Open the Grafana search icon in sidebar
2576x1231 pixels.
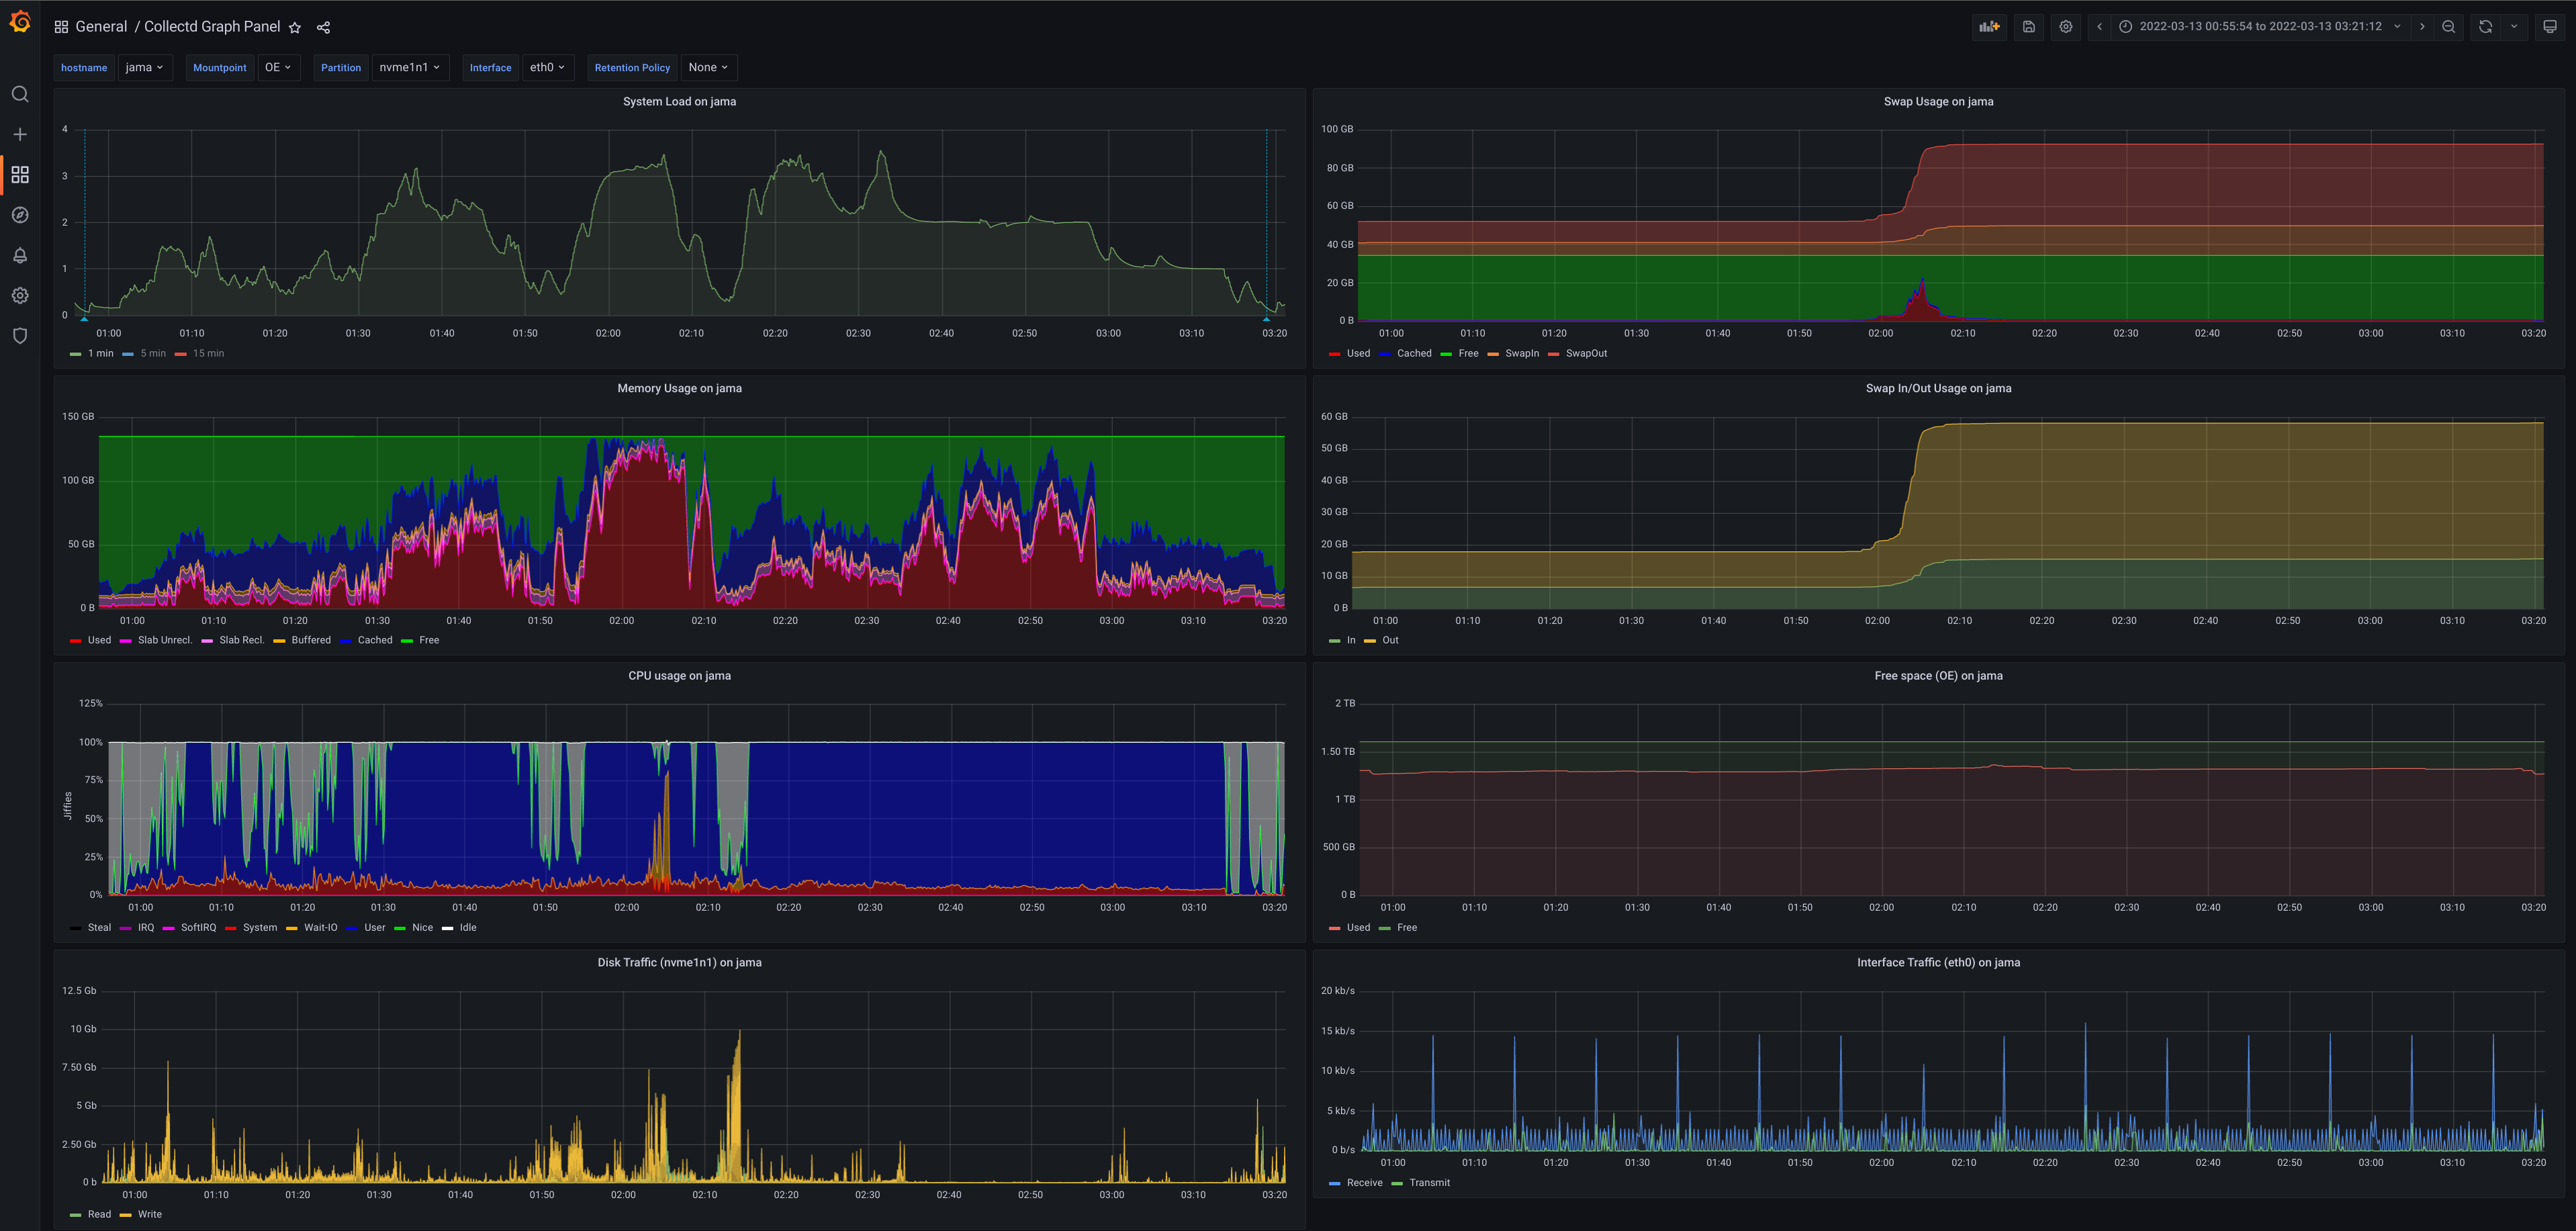[x=20, y=94]
